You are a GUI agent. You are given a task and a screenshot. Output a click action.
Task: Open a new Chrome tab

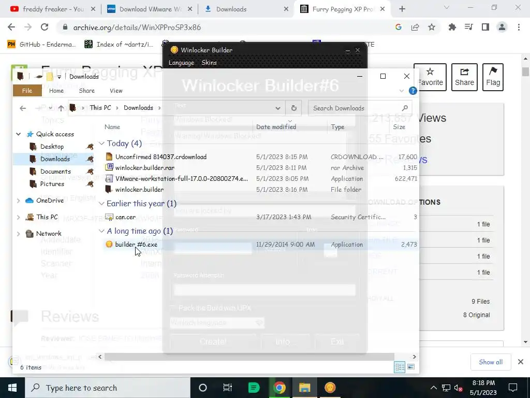pyautogui.click(x=402, y=9)
